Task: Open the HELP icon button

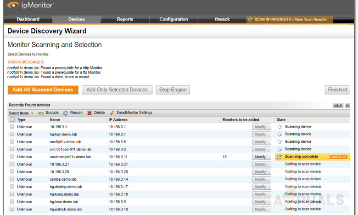Action: (x=338, y=106)
